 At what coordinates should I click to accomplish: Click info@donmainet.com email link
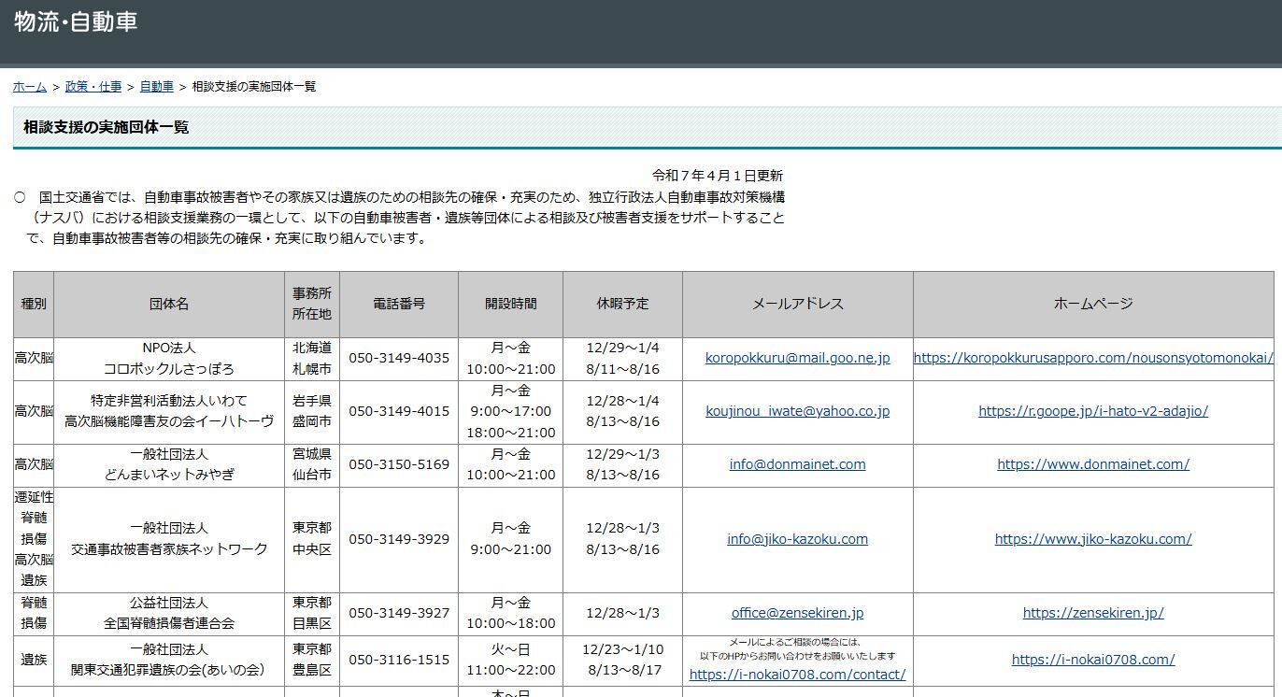798,464
